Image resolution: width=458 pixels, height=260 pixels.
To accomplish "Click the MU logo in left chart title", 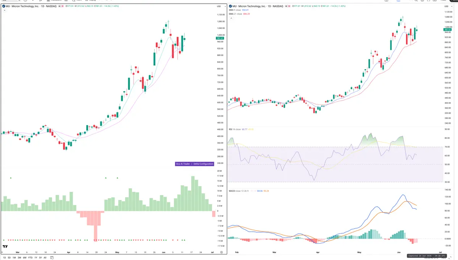I will 4,6.
